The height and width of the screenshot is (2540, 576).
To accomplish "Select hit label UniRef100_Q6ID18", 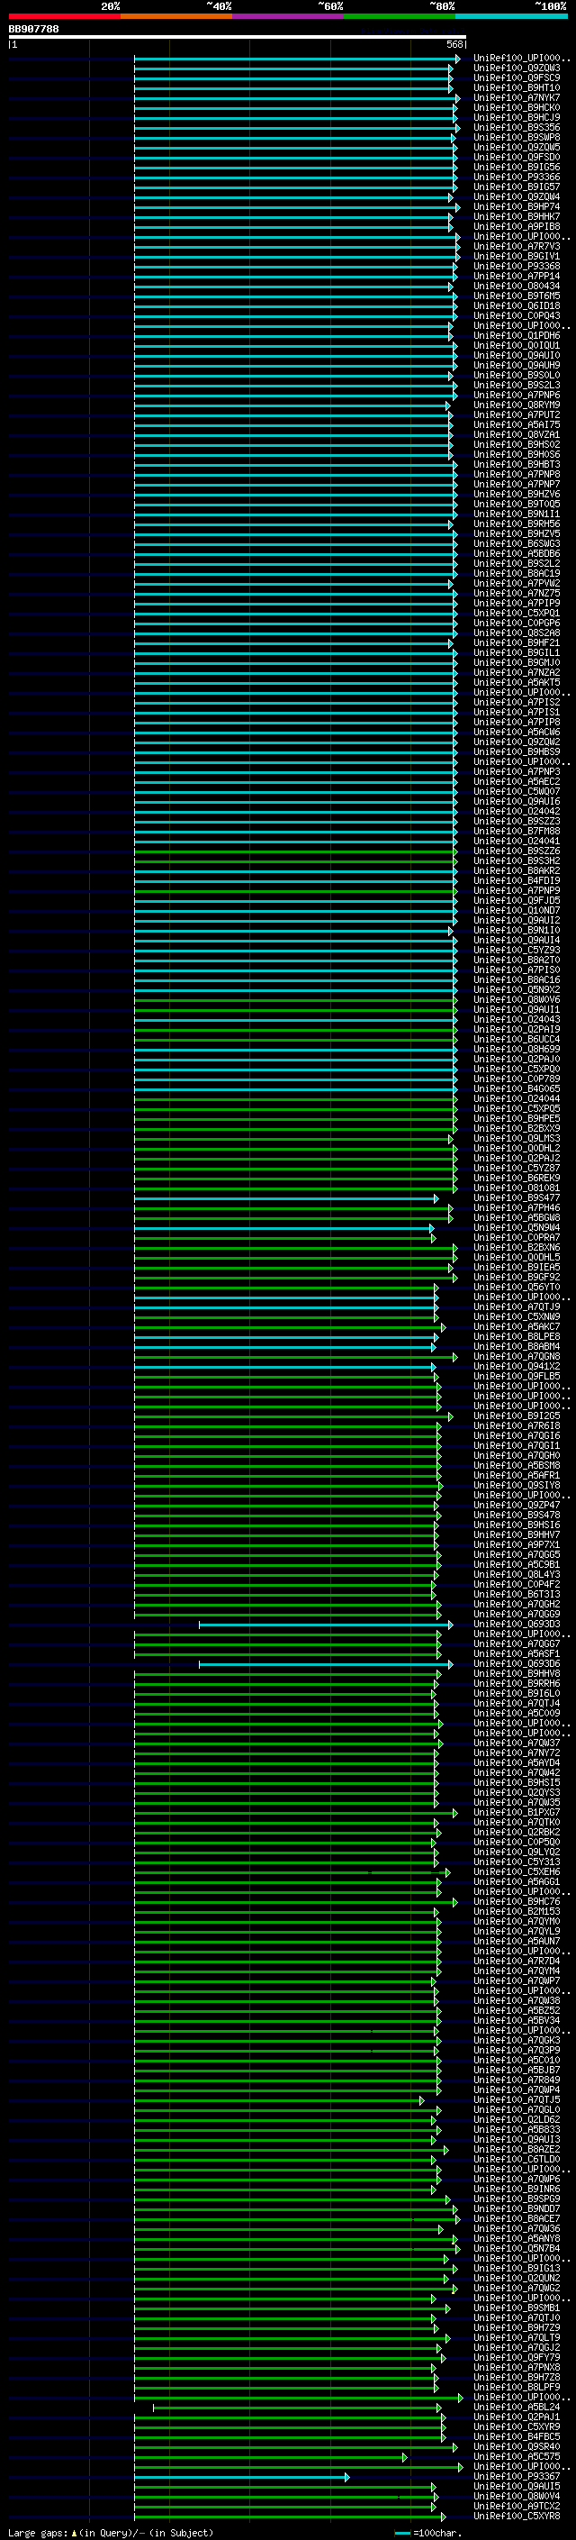I will [x=517, y=305].
